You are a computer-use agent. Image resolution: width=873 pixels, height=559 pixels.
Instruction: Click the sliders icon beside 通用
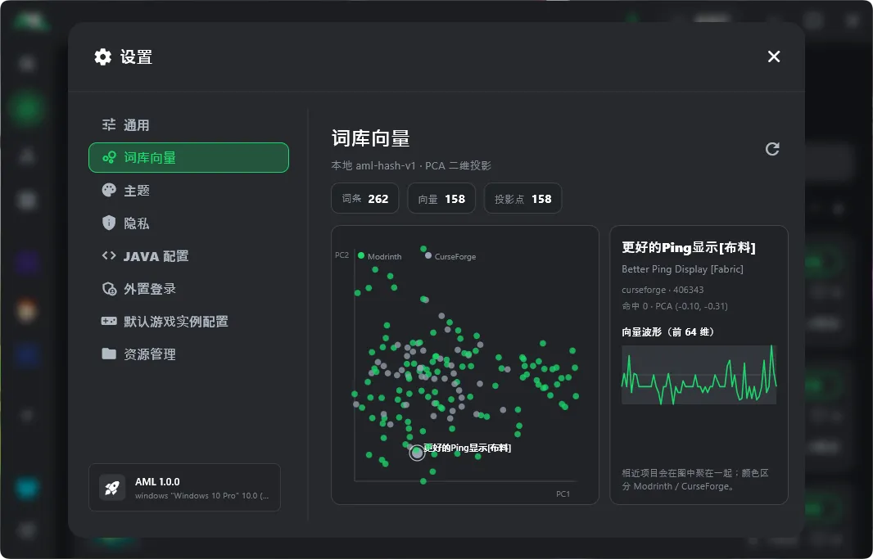(109, 124)
